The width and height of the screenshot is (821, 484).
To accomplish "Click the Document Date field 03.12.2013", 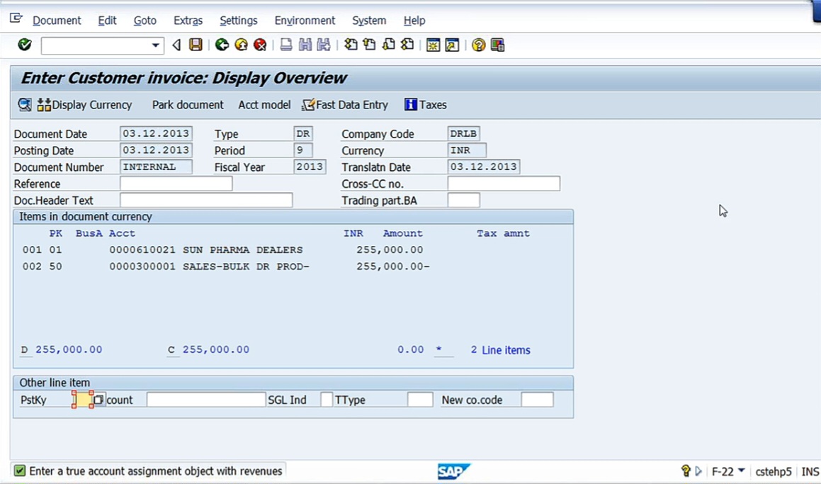I will tap(156, 133).
